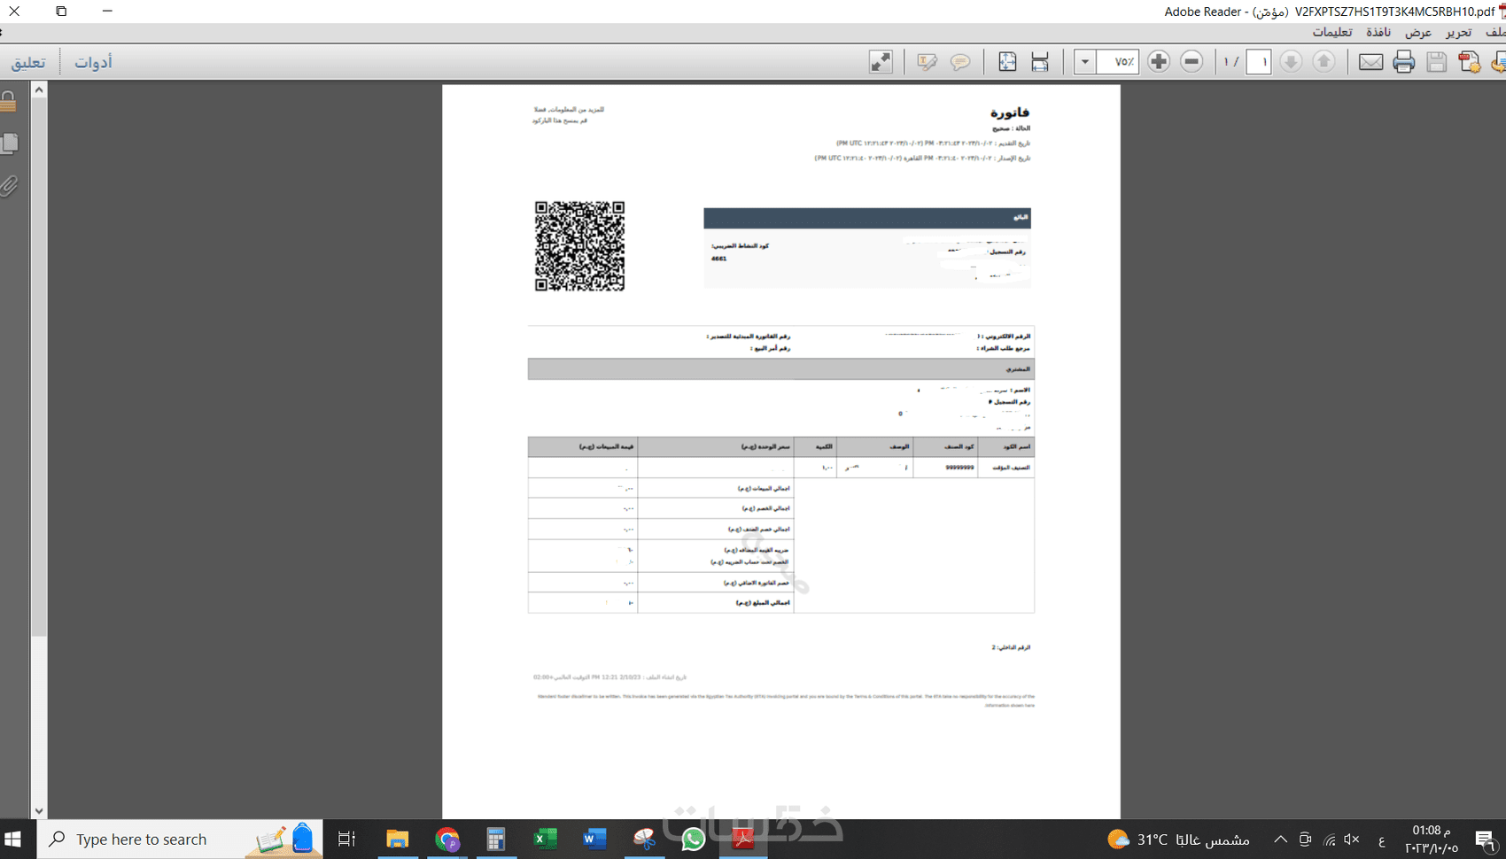
Task: Open the weather widget showing 31°C
Action: 1178,839
